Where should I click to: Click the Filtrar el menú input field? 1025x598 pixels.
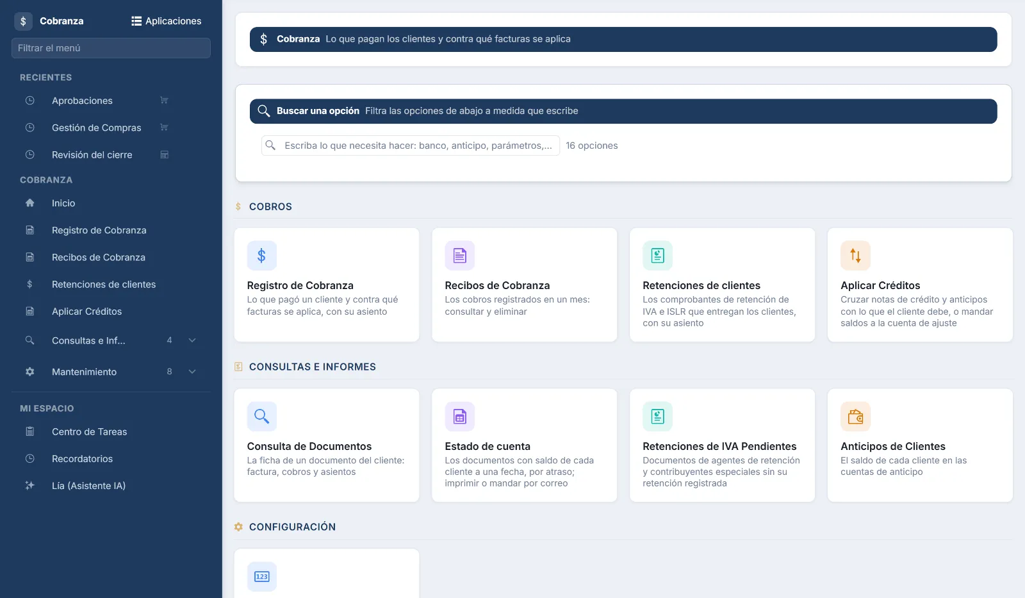coord(111,48)
